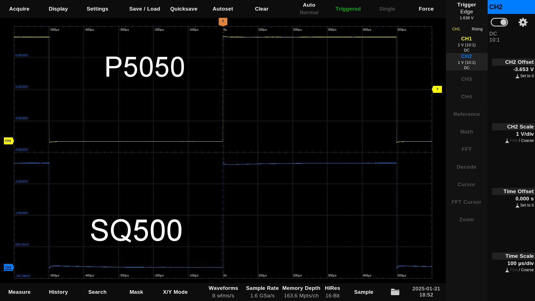
Task: Change DC coupling in CH2 panel
Action: 493,34
